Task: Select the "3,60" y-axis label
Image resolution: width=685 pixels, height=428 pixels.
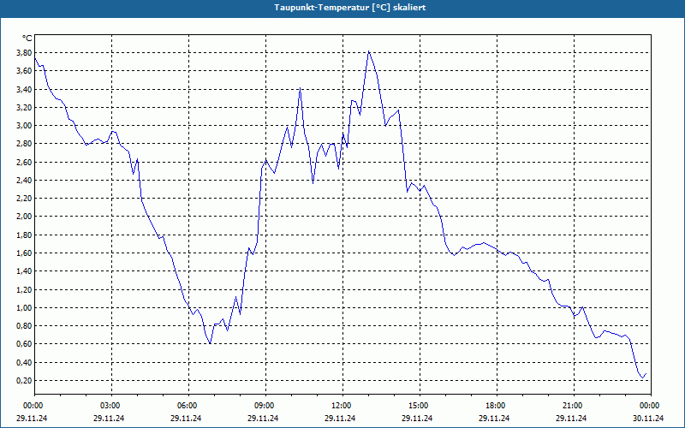Action: [x=25, y=71]
